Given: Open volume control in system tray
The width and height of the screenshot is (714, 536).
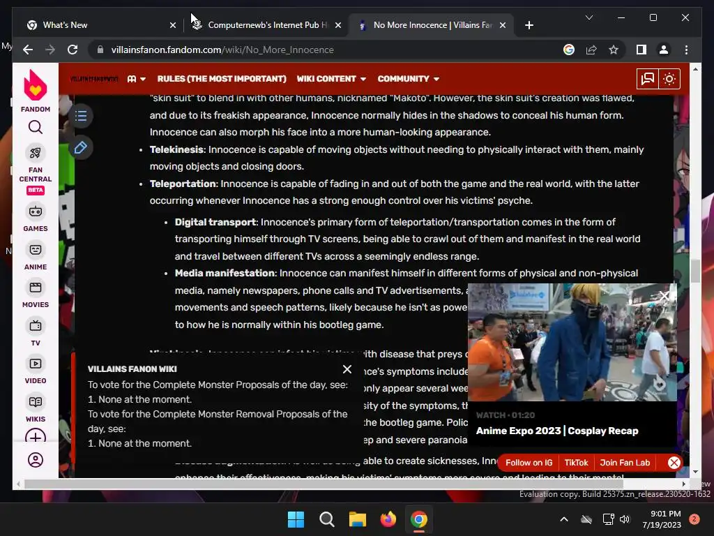Looking at the screenshot, I should (x=625, y=519).
